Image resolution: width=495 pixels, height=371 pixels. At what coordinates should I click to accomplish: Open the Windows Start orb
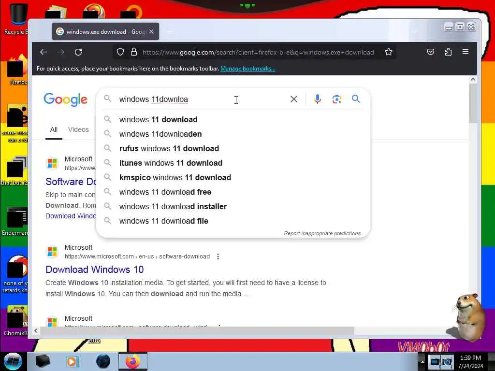tap(13, 361)
